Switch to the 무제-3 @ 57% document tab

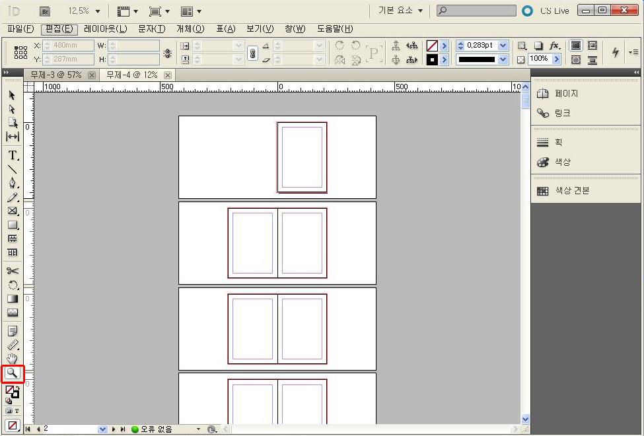click(55, 75)
